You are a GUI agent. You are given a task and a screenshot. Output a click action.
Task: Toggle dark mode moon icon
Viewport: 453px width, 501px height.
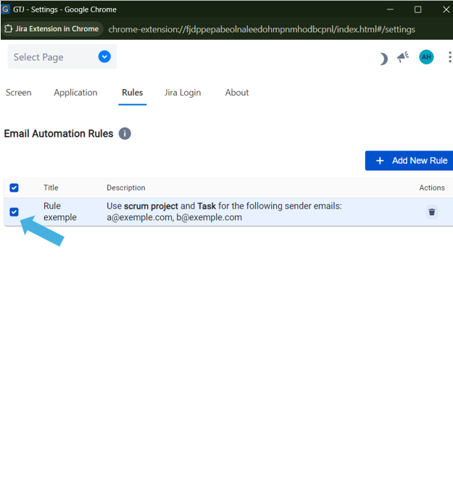(x=383, y=58)
